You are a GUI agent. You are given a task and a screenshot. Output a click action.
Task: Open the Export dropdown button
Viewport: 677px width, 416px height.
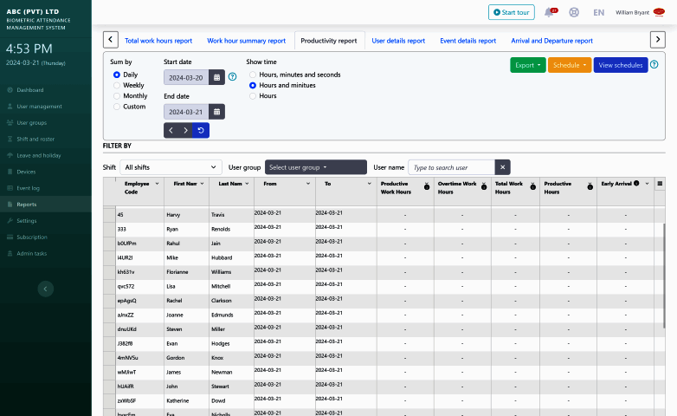[x=527, y=65]
